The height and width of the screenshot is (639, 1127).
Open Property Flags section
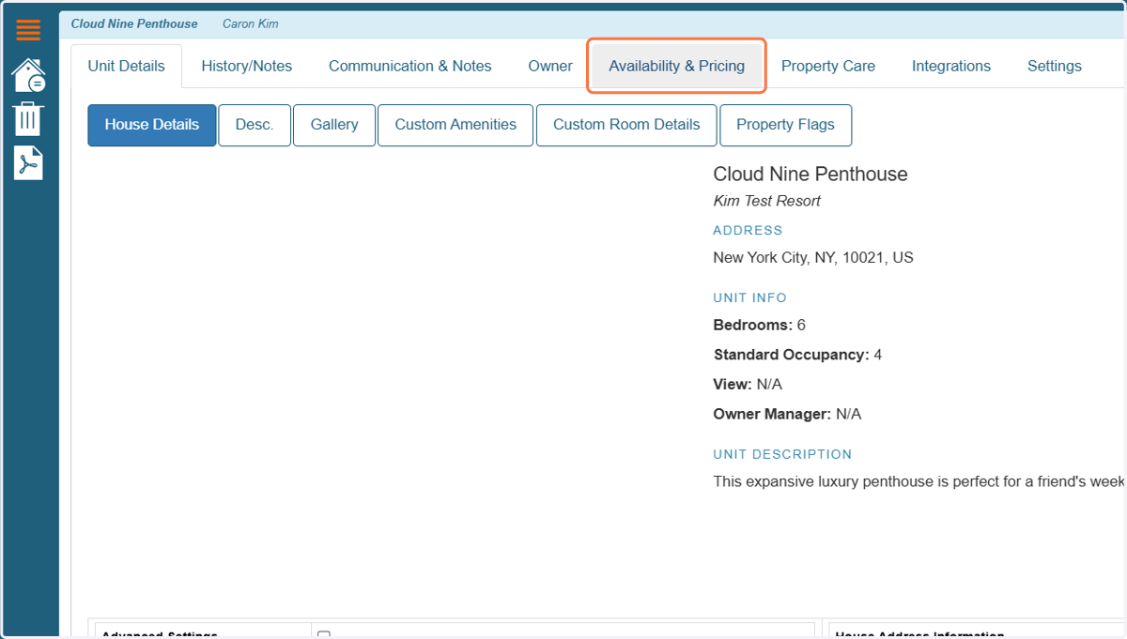click(786, 125)
